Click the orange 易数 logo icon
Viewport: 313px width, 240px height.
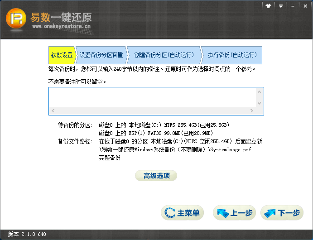click(16, 19)
